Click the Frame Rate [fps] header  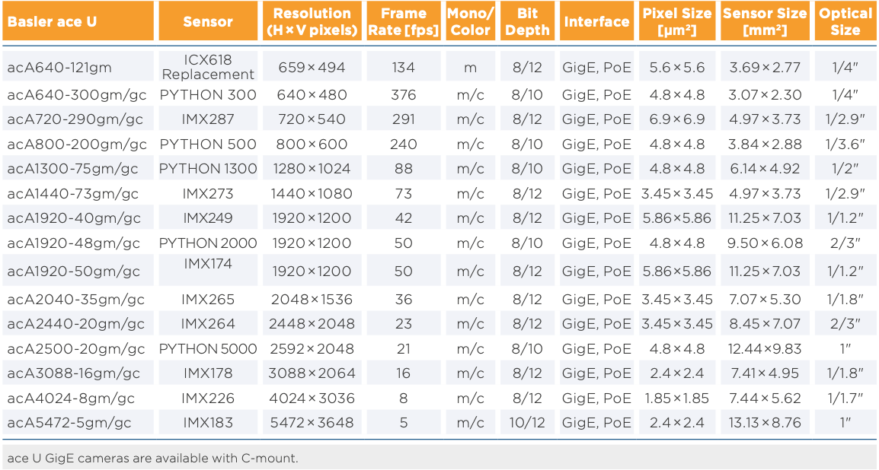(x=403, y=21)
